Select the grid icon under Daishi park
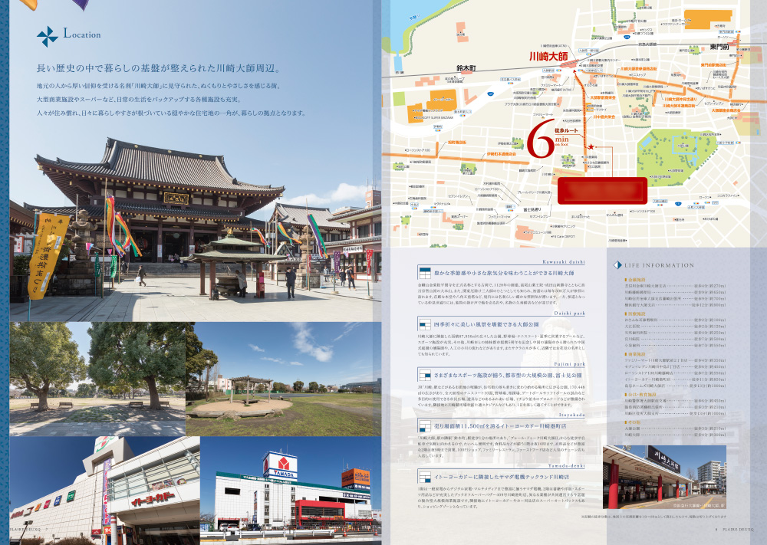 (x=424, y=323)
